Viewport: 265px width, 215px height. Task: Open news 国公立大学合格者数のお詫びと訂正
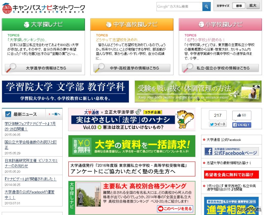[x=31, y=145]
